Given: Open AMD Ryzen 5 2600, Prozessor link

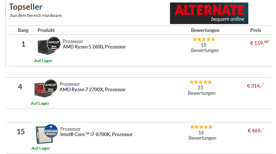Looking at the screenshot, I should pos(94,47).
